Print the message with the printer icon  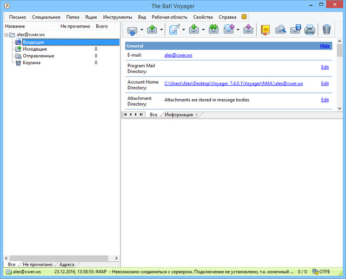[x=309, y=30]
